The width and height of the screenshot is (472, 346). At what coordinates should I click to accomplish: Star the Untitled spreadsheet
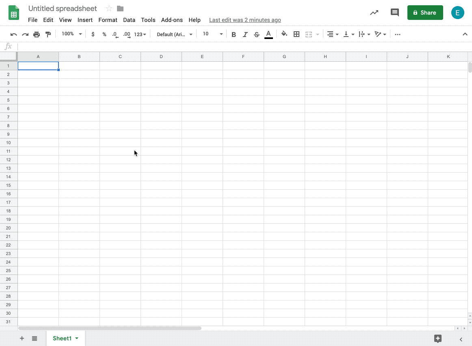click(x=109, y=9)
